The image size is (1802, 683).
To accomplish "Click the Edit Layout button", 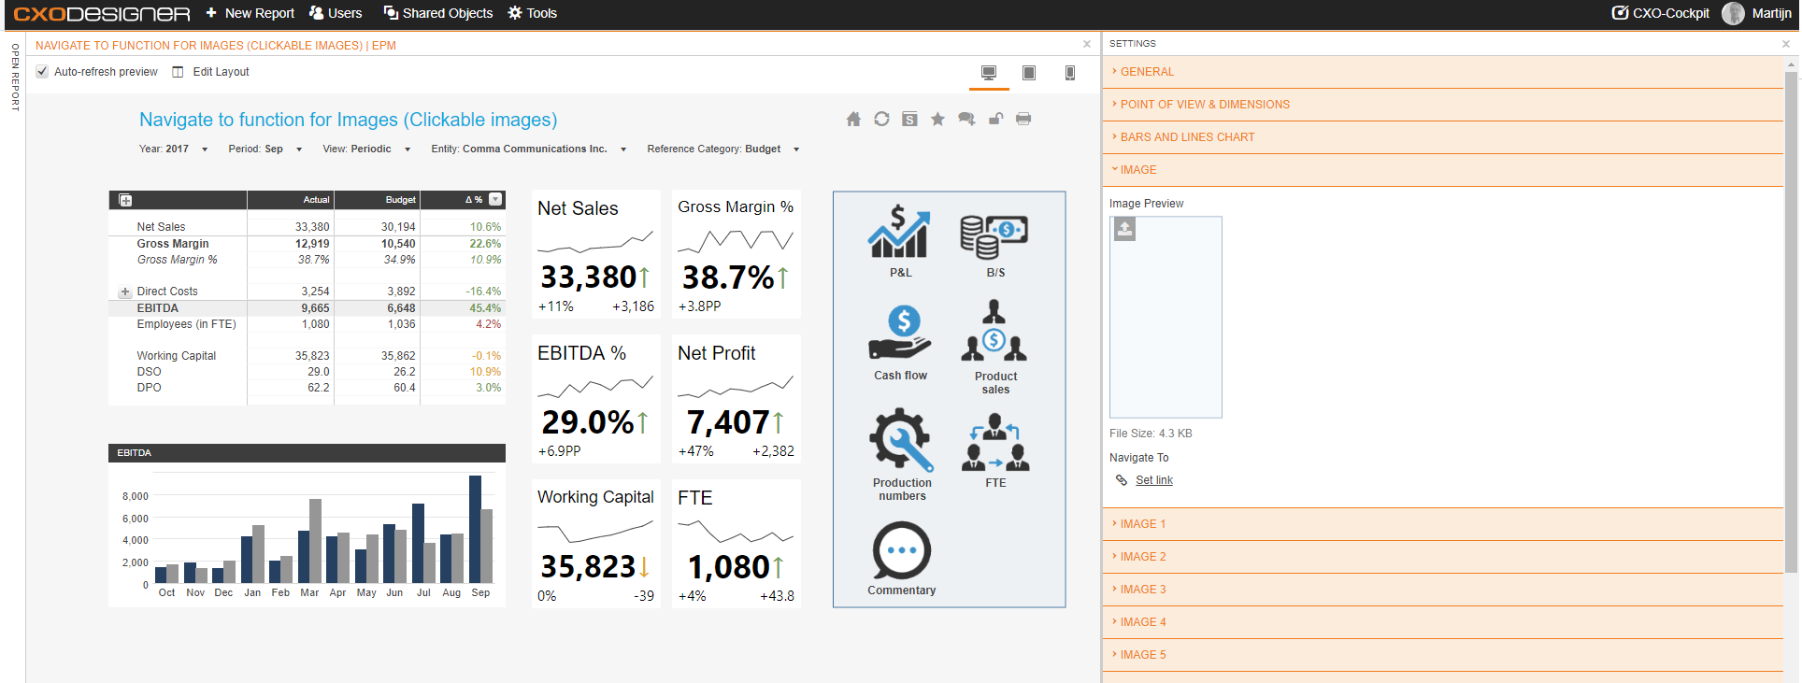I will tap(211, 72).
